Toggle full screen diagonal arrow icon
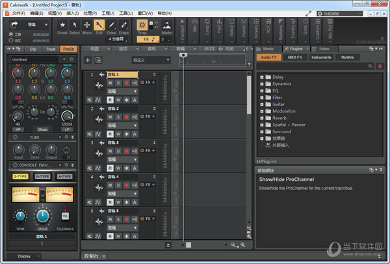 pos(308,14)
